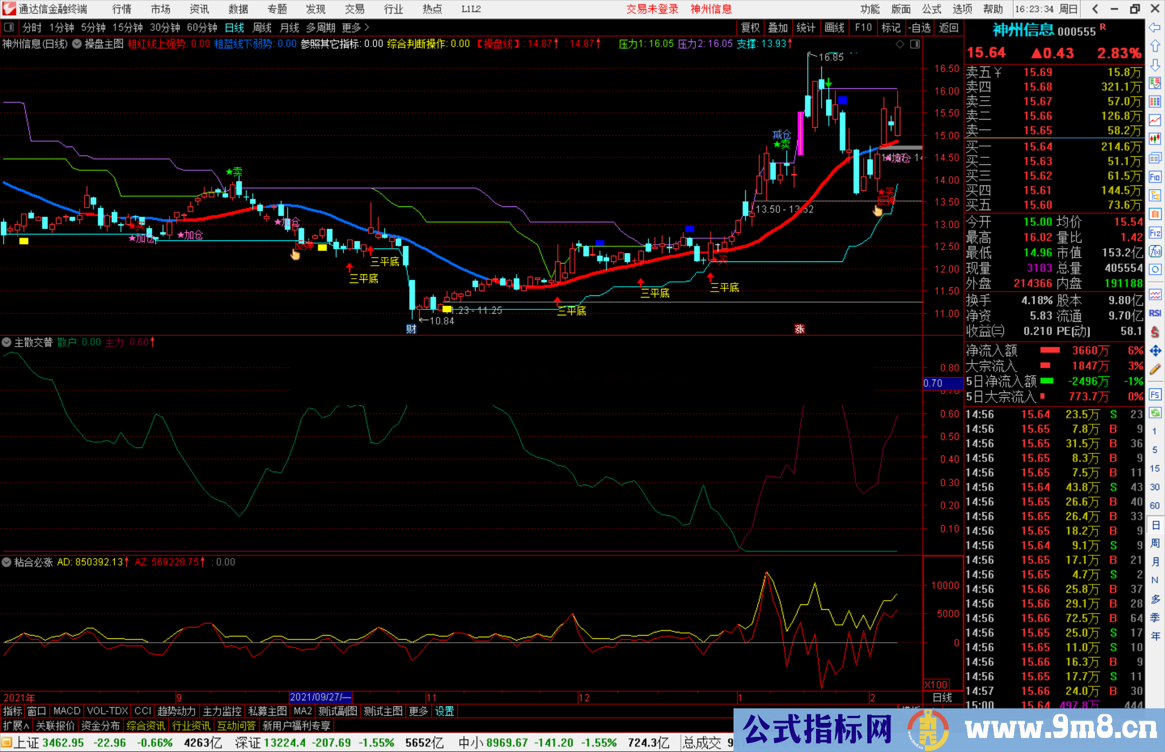The image size is (1165, 752).
Task: Click the yellow marker square below chart lows
Action: pyautogui.click(x=447, y=309)
